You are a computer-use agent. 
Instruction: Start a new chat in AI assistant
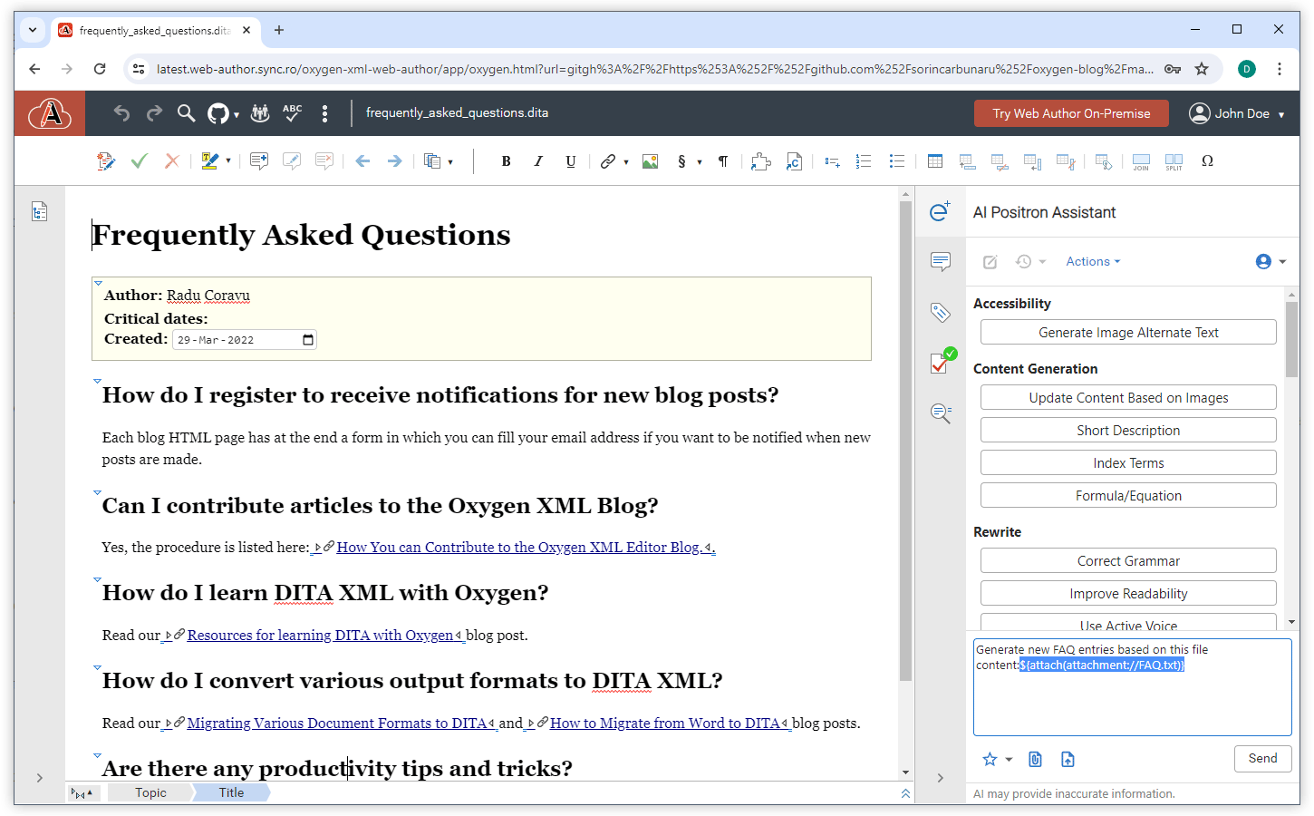[990, 262]
